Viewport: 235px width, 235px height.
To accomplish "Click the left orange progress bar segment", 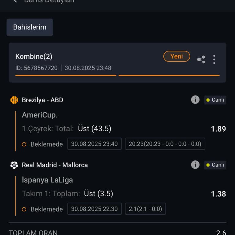I will coord(66,75).
